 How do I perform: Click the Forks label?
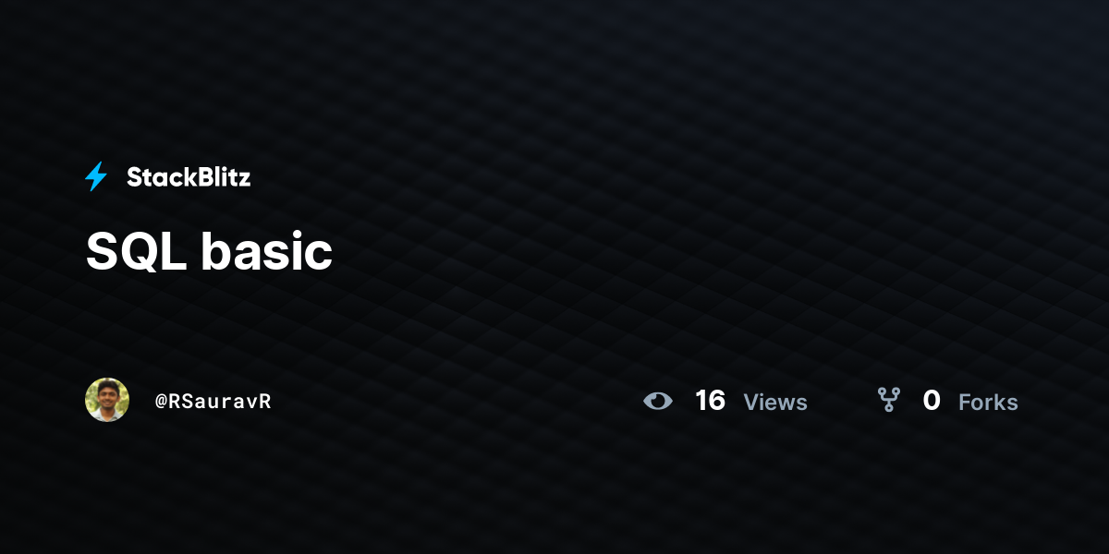988,403
